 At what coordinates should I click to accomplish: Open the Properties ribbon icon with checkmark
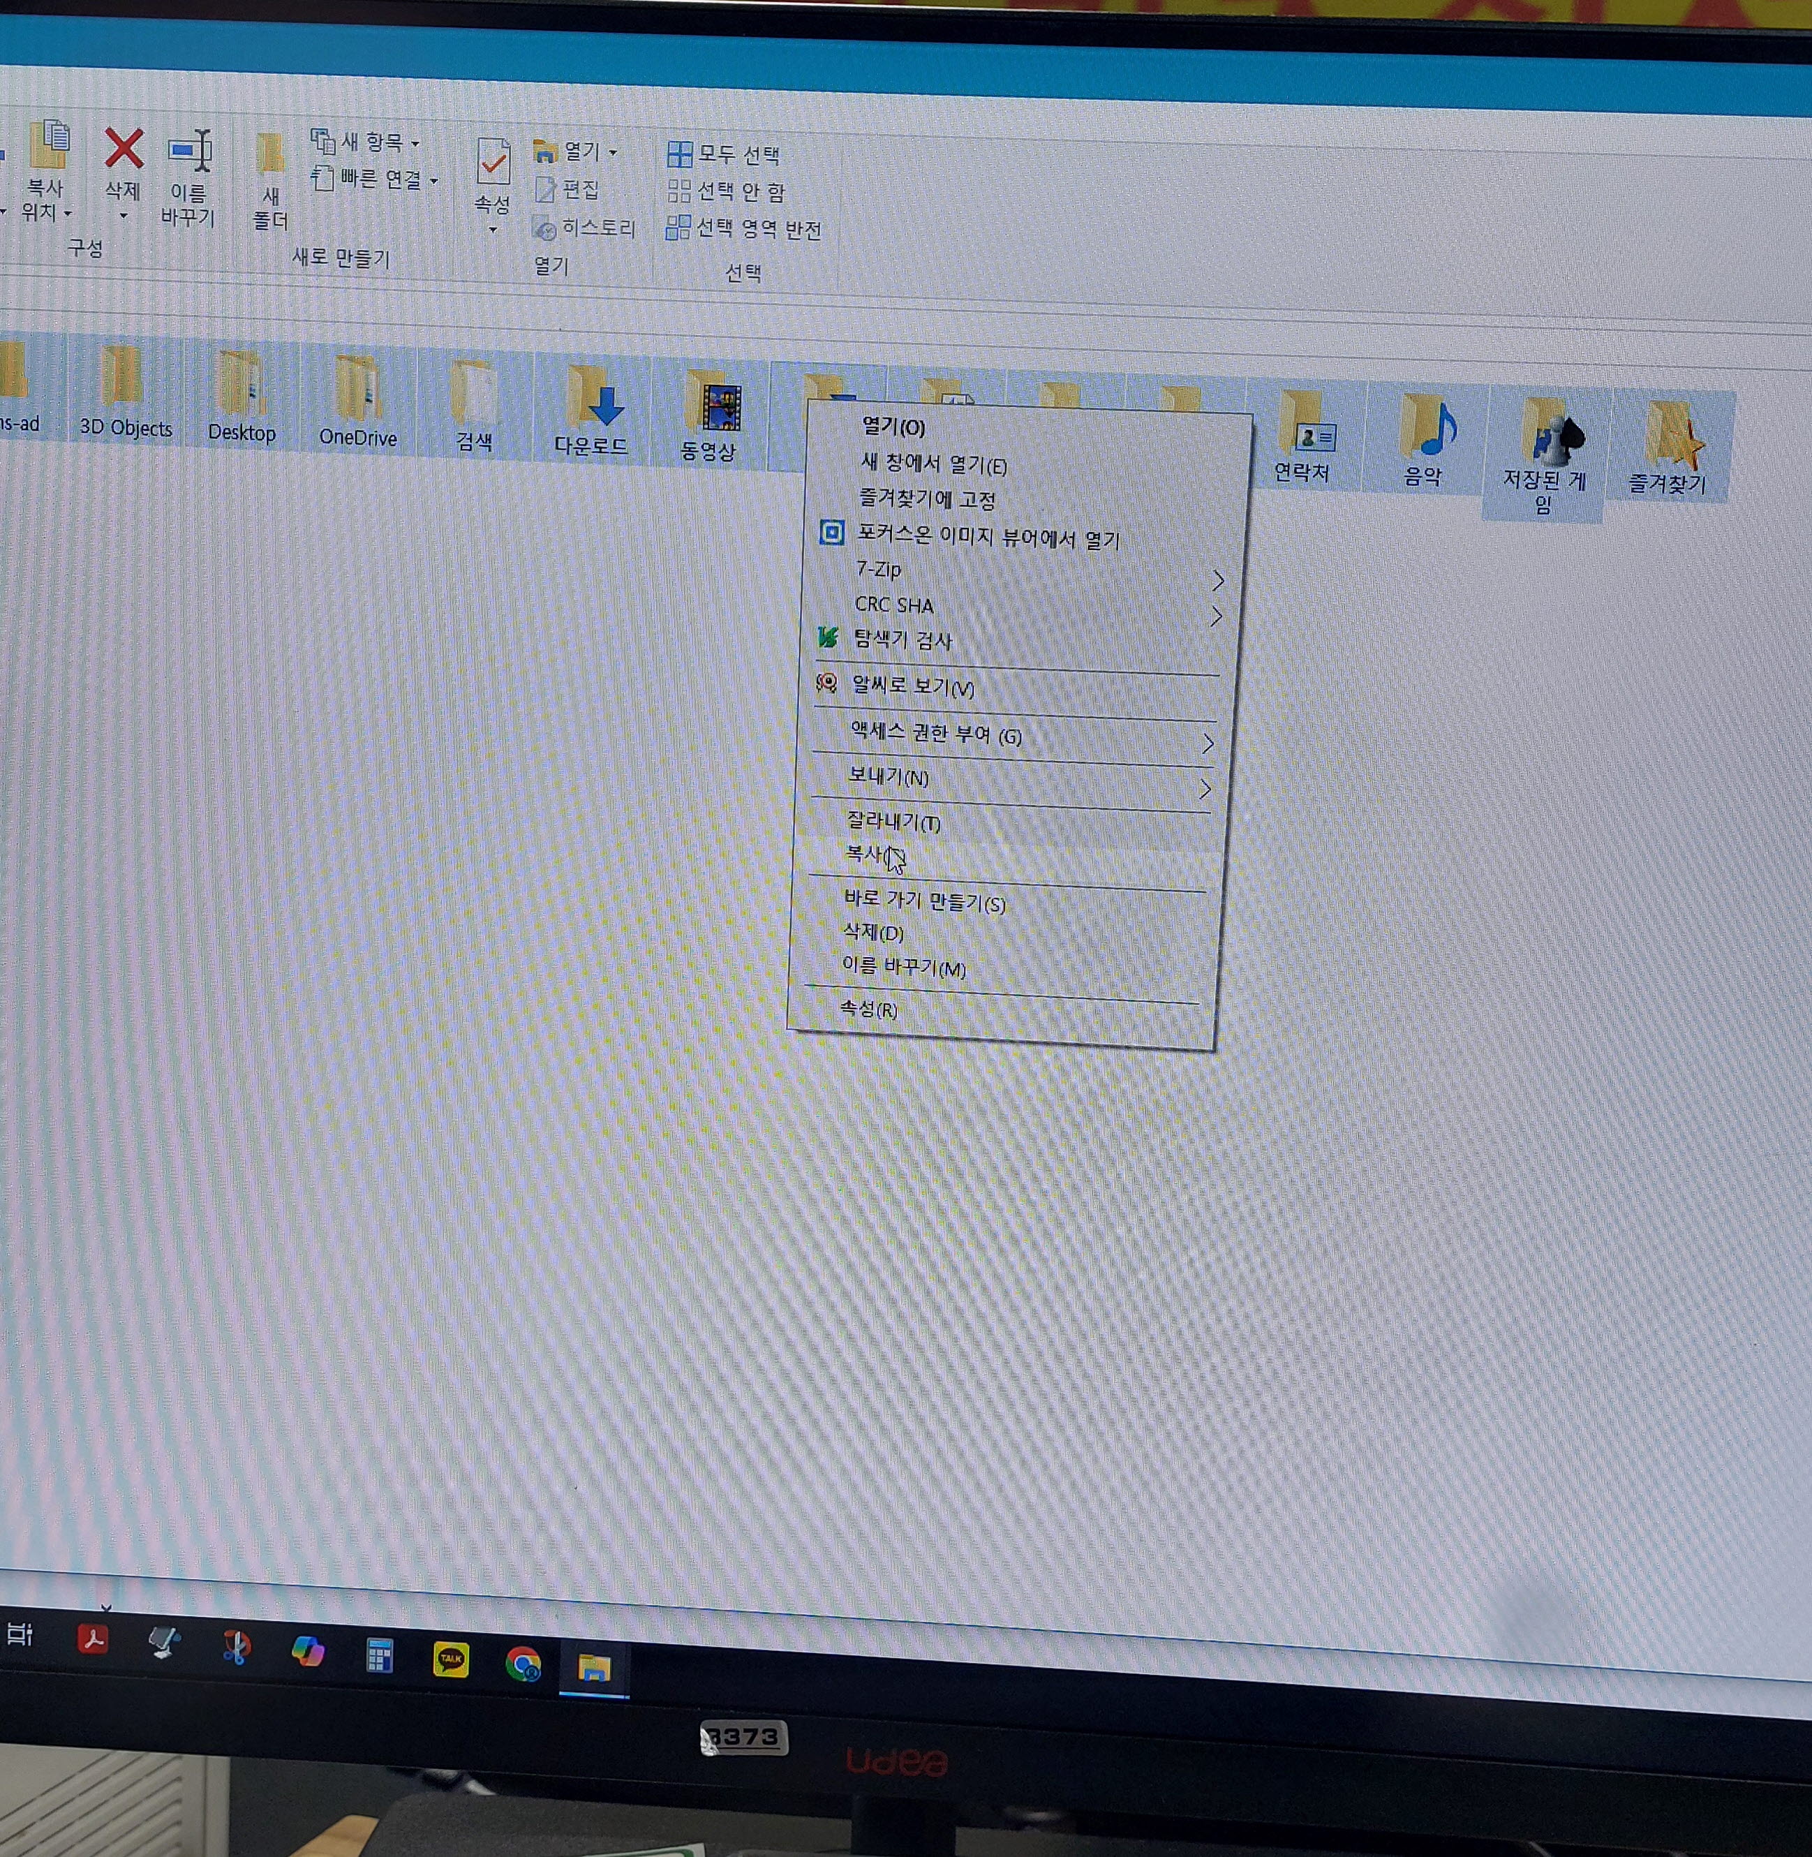pyautogui.click(x=493, y=163)
